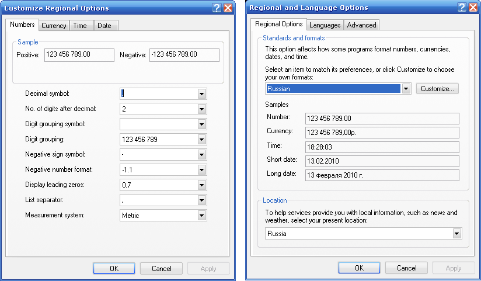Close the Customize Regional Options dialog
Viewport: 481px width, 281px height.
(x=228, y=8)
